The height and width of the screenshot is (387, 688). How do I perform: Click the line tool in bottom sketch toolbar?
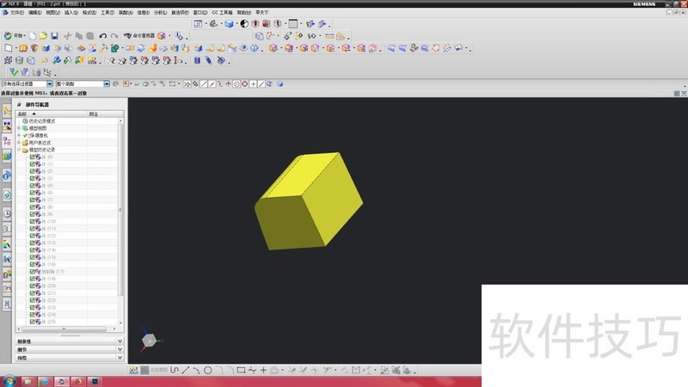pyautogui.click(x=186, y=371)
